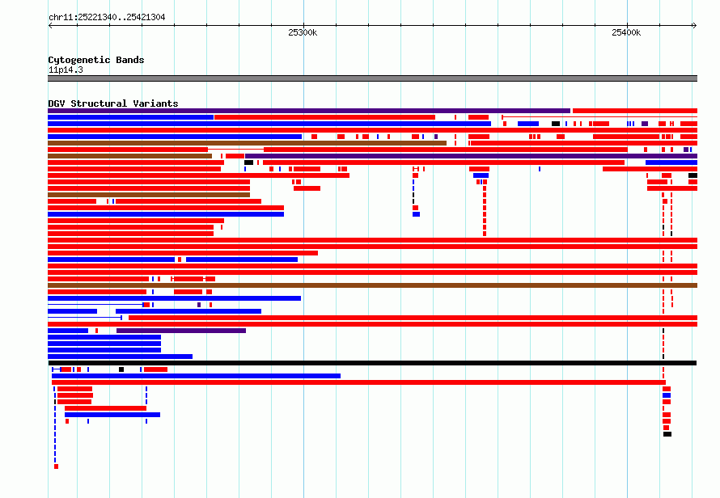Select the long blue bar directly below the black bar

coord(196,376)
